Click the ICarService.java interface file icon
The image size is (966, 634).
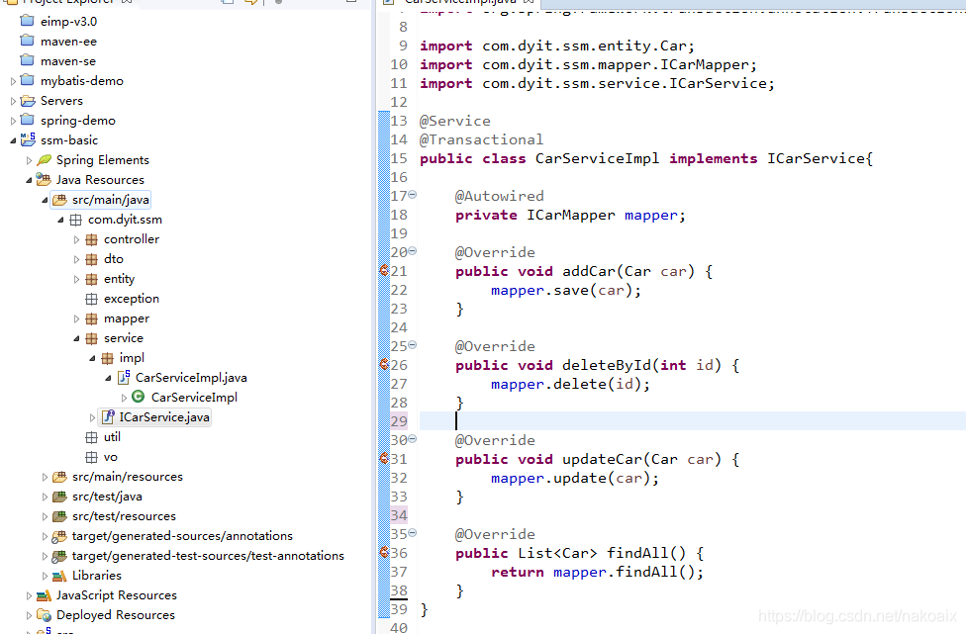pos(108,416)
